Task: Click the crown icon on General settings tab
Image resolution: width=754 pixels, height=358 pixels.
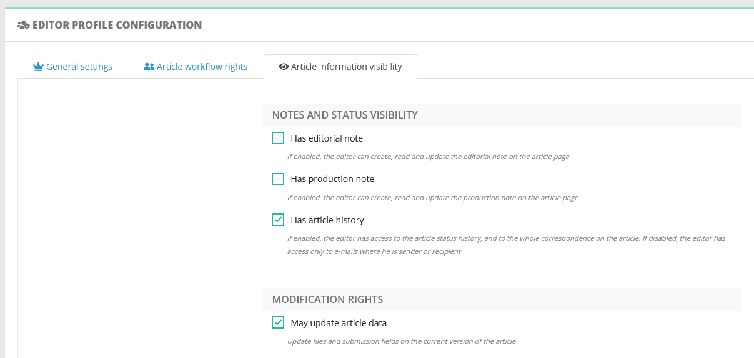Action: click(38, 67)
